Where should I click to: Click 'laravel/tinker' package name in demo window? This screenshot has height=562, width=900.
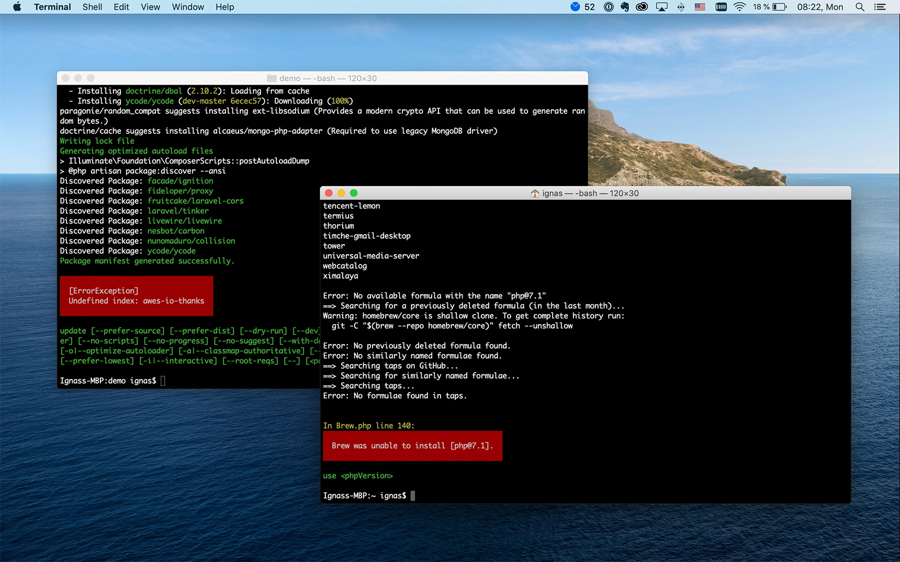178,211
